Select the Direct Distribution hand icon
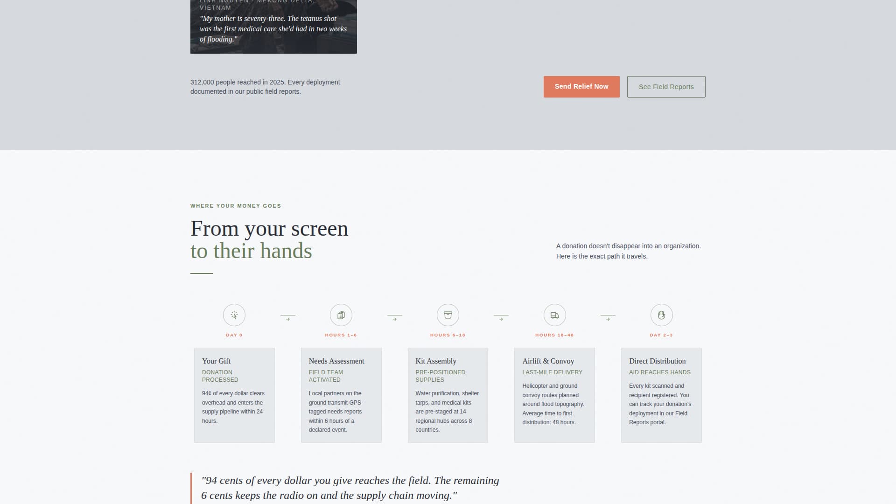Viewport: 896px width, 504px height. pyautogui.click(x=661, y=315)
